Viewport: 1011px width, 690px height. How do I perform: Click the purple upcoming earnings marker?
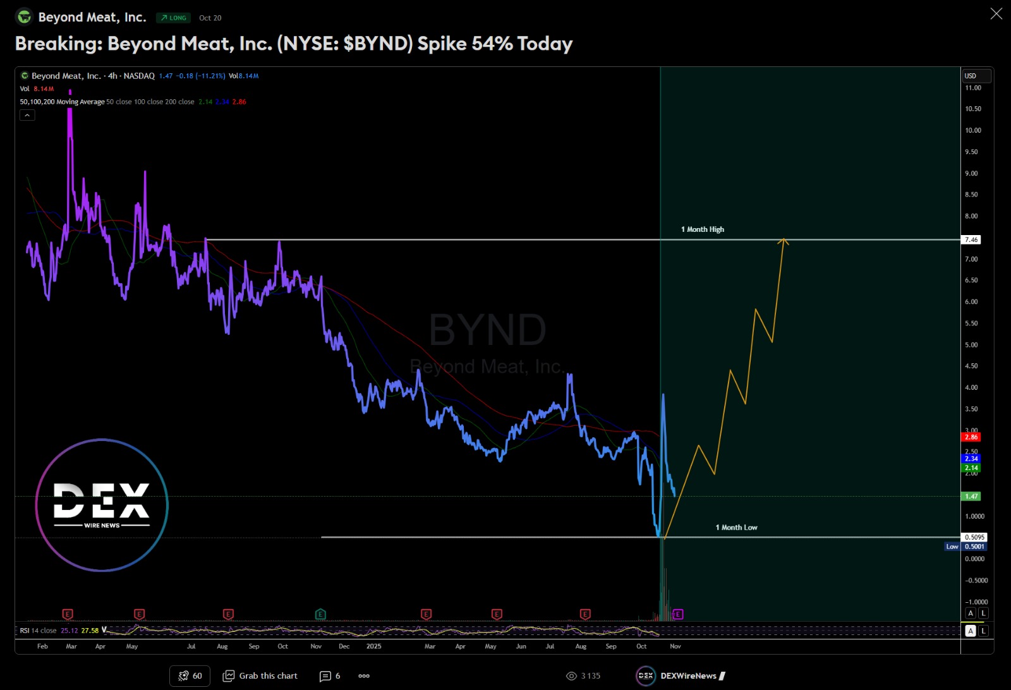pyautogui.click(x=678, y=614)
